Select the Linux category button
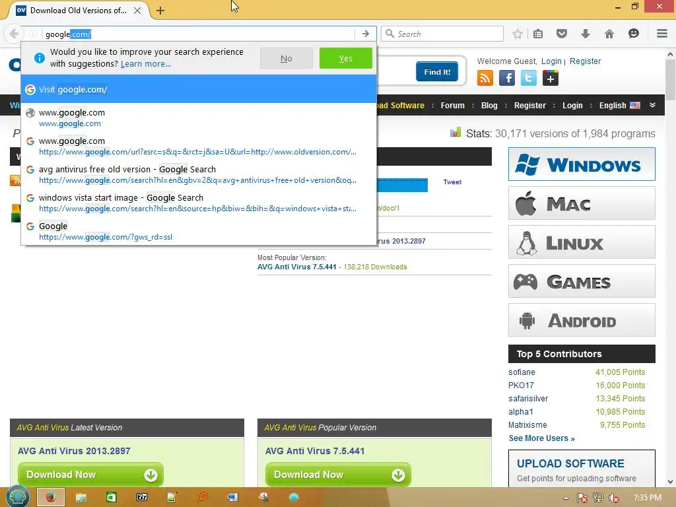Viewport: 676px width, 507px height. tap(582, 242)
